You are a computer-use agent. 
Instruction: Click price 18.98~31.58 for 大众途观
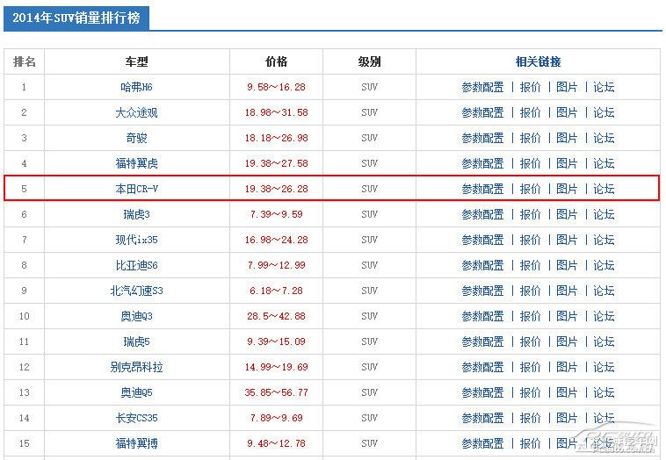click(x=276, y=112)
